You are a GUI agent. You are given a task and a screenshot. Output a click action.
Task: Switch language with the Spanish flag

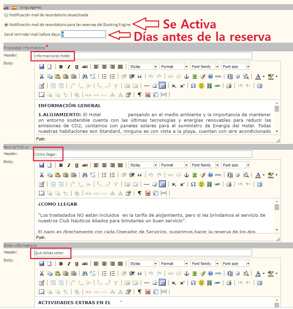coord(14,7)
